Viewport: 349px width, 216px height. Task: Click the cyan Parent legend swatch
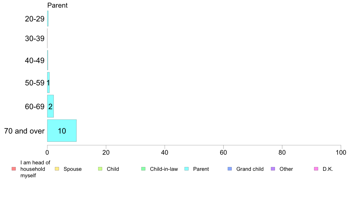pos(187,169)
